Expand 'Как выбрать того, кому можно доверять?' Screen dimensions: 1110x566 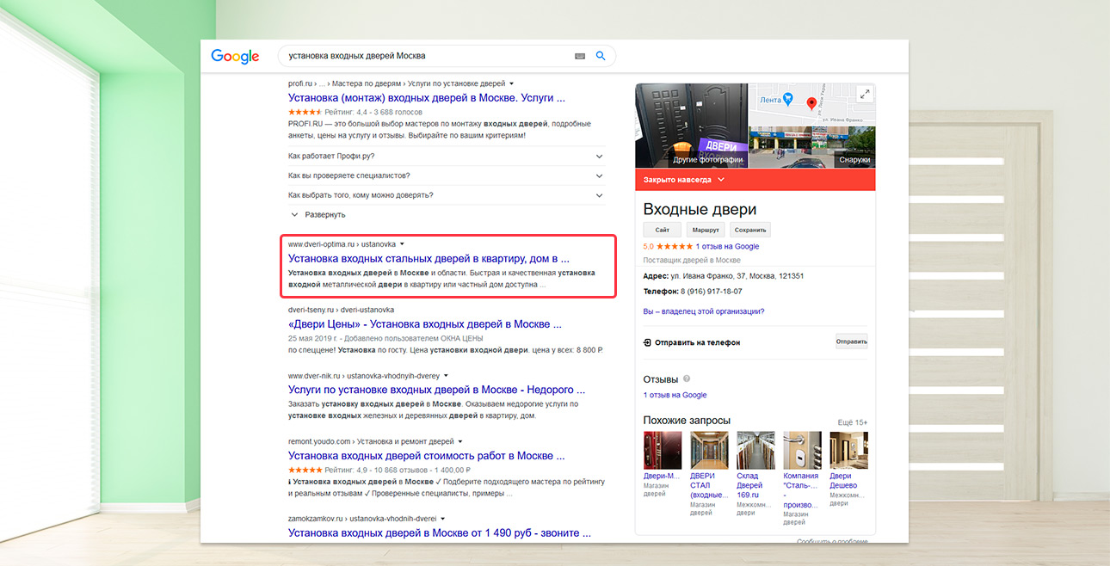coord(600,195)
